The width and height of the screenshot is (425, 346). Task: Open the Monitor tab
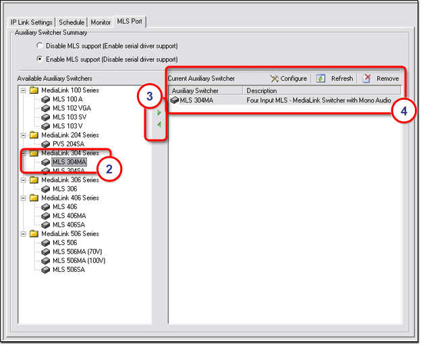point(101,22)
